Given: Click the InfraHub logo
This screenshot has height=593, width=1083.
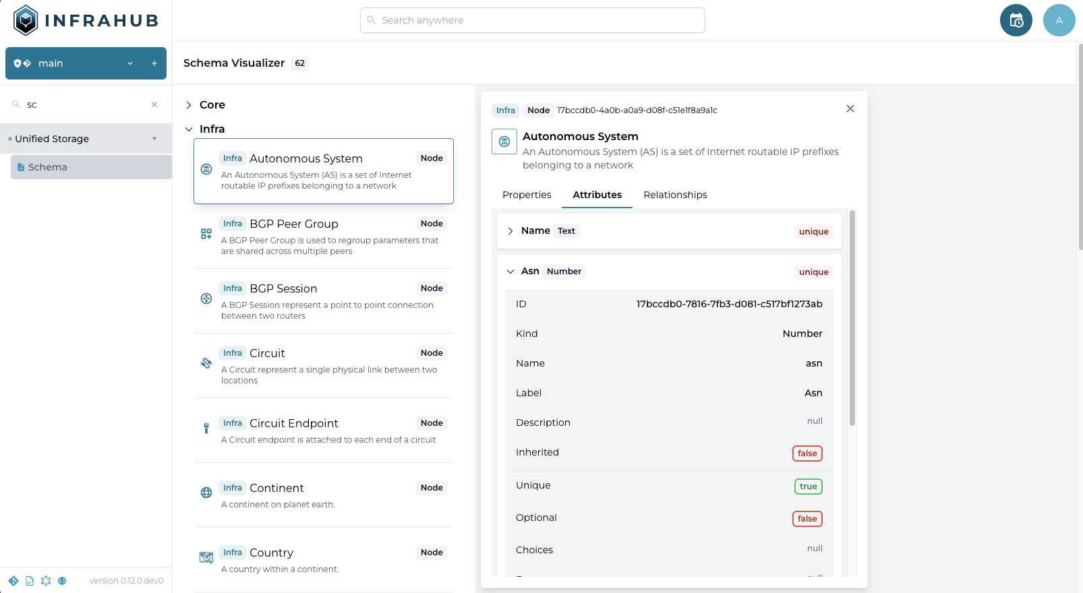Looking at the screenshot, I should 86,20.
